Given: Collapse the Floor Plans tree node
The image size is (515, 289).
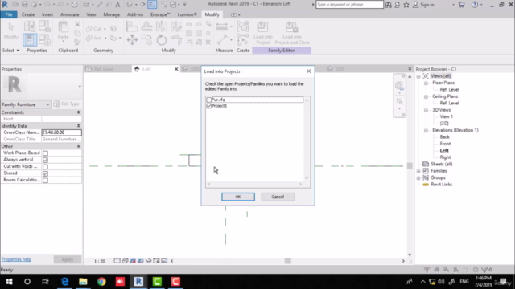Looking at the screenshot, I should (426, 83).
